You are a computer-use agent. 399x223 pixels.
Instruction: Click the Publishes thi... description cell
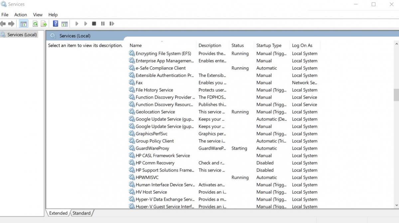point(212,105)
